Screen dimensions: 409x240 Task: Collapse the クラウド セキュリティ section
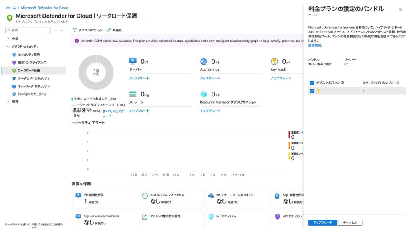click(8, 47)
